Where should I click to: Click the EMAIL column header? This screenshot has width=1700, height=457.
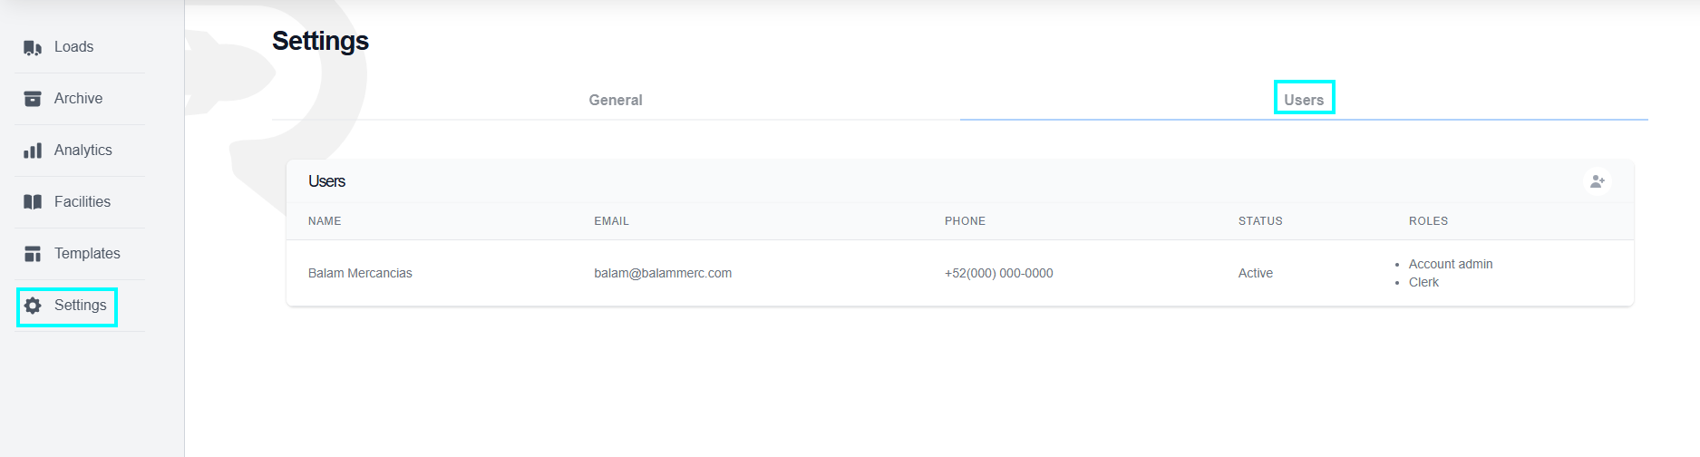611,221
